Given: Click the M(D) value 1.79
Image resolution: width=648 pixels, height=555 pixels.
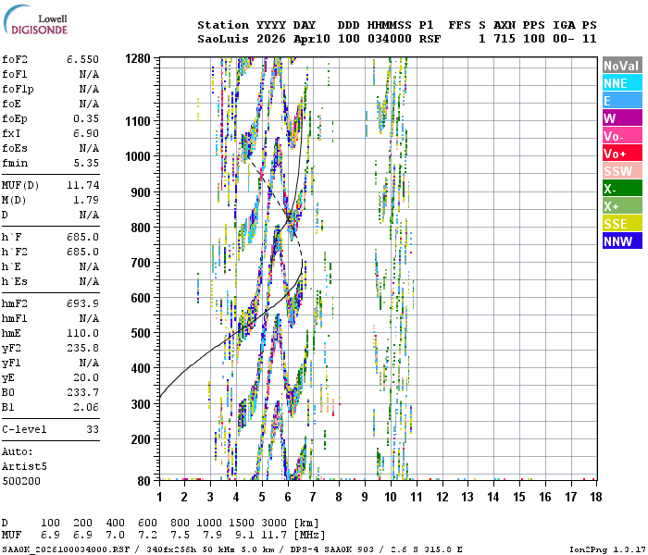Looking at the screenshot, I should (86, 200).
